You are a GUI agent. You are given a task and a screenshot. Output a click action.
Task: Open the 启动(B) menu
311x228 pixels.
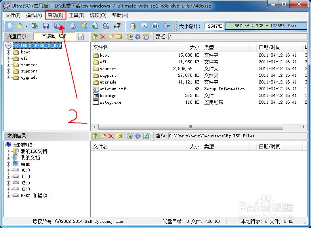(x=55, y=15)
